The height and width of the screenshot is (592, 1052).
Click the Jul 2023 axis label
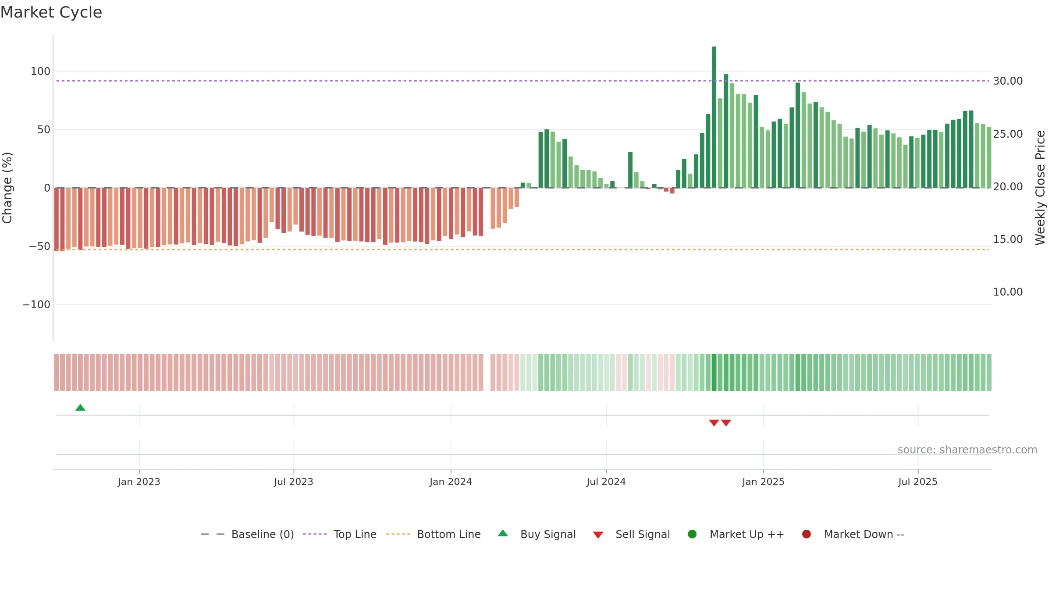click(x=294, y=481)
